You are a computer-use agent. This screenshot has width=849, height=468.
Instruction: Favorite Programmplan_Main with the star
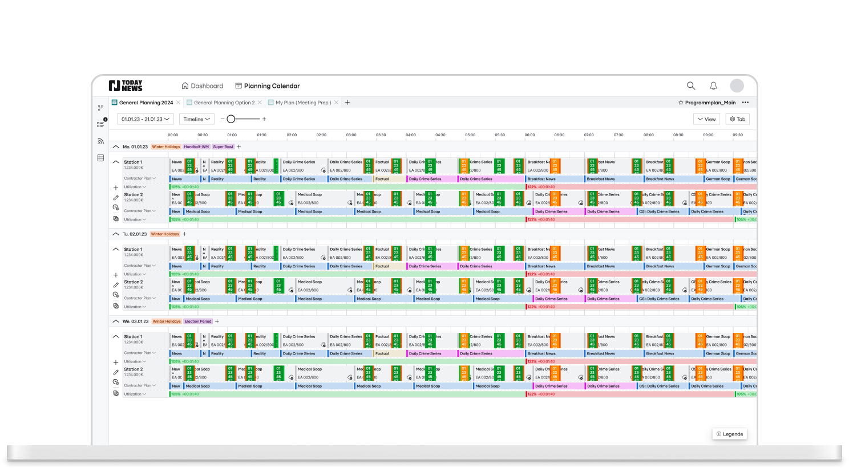[x=681, y=103]
